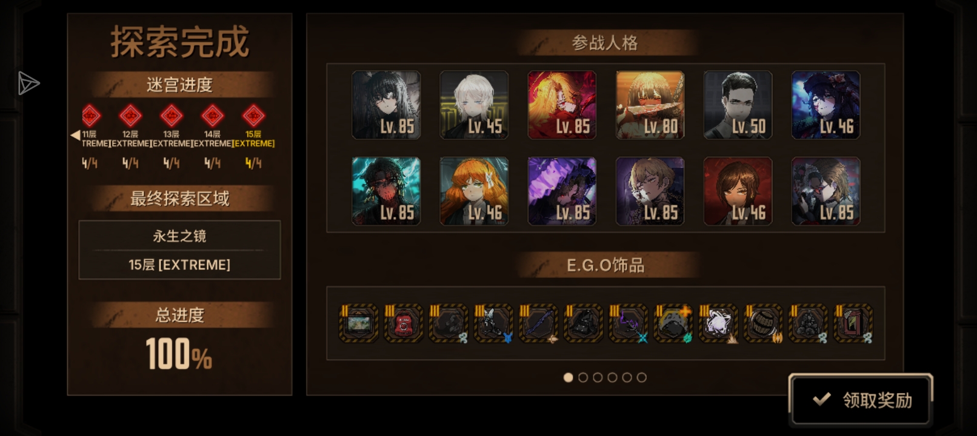
Task: Select the red backpack E.G.O gift
Action: [404, 323]
